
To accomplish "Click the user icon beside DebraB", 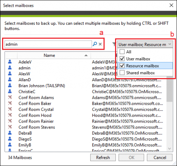I will (10, 133).
